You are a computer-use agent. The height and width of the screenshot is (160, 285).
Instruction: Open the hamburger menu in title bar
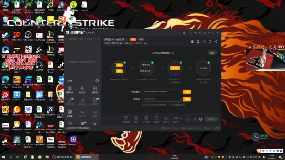[x=204, y=33]
